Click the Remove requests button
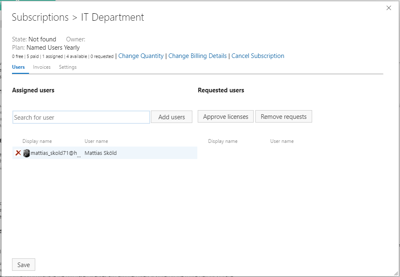This screenshot has width=400, height=277. coord(284,116)
